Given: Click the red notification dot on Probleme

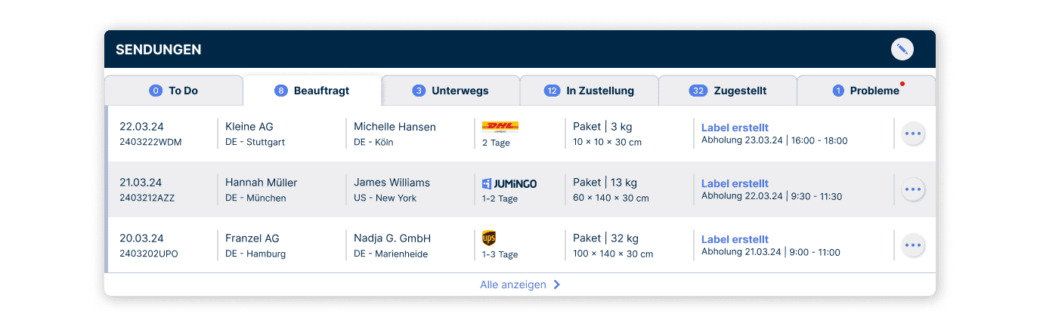Looking at the screenshot, I should point(902,84).
